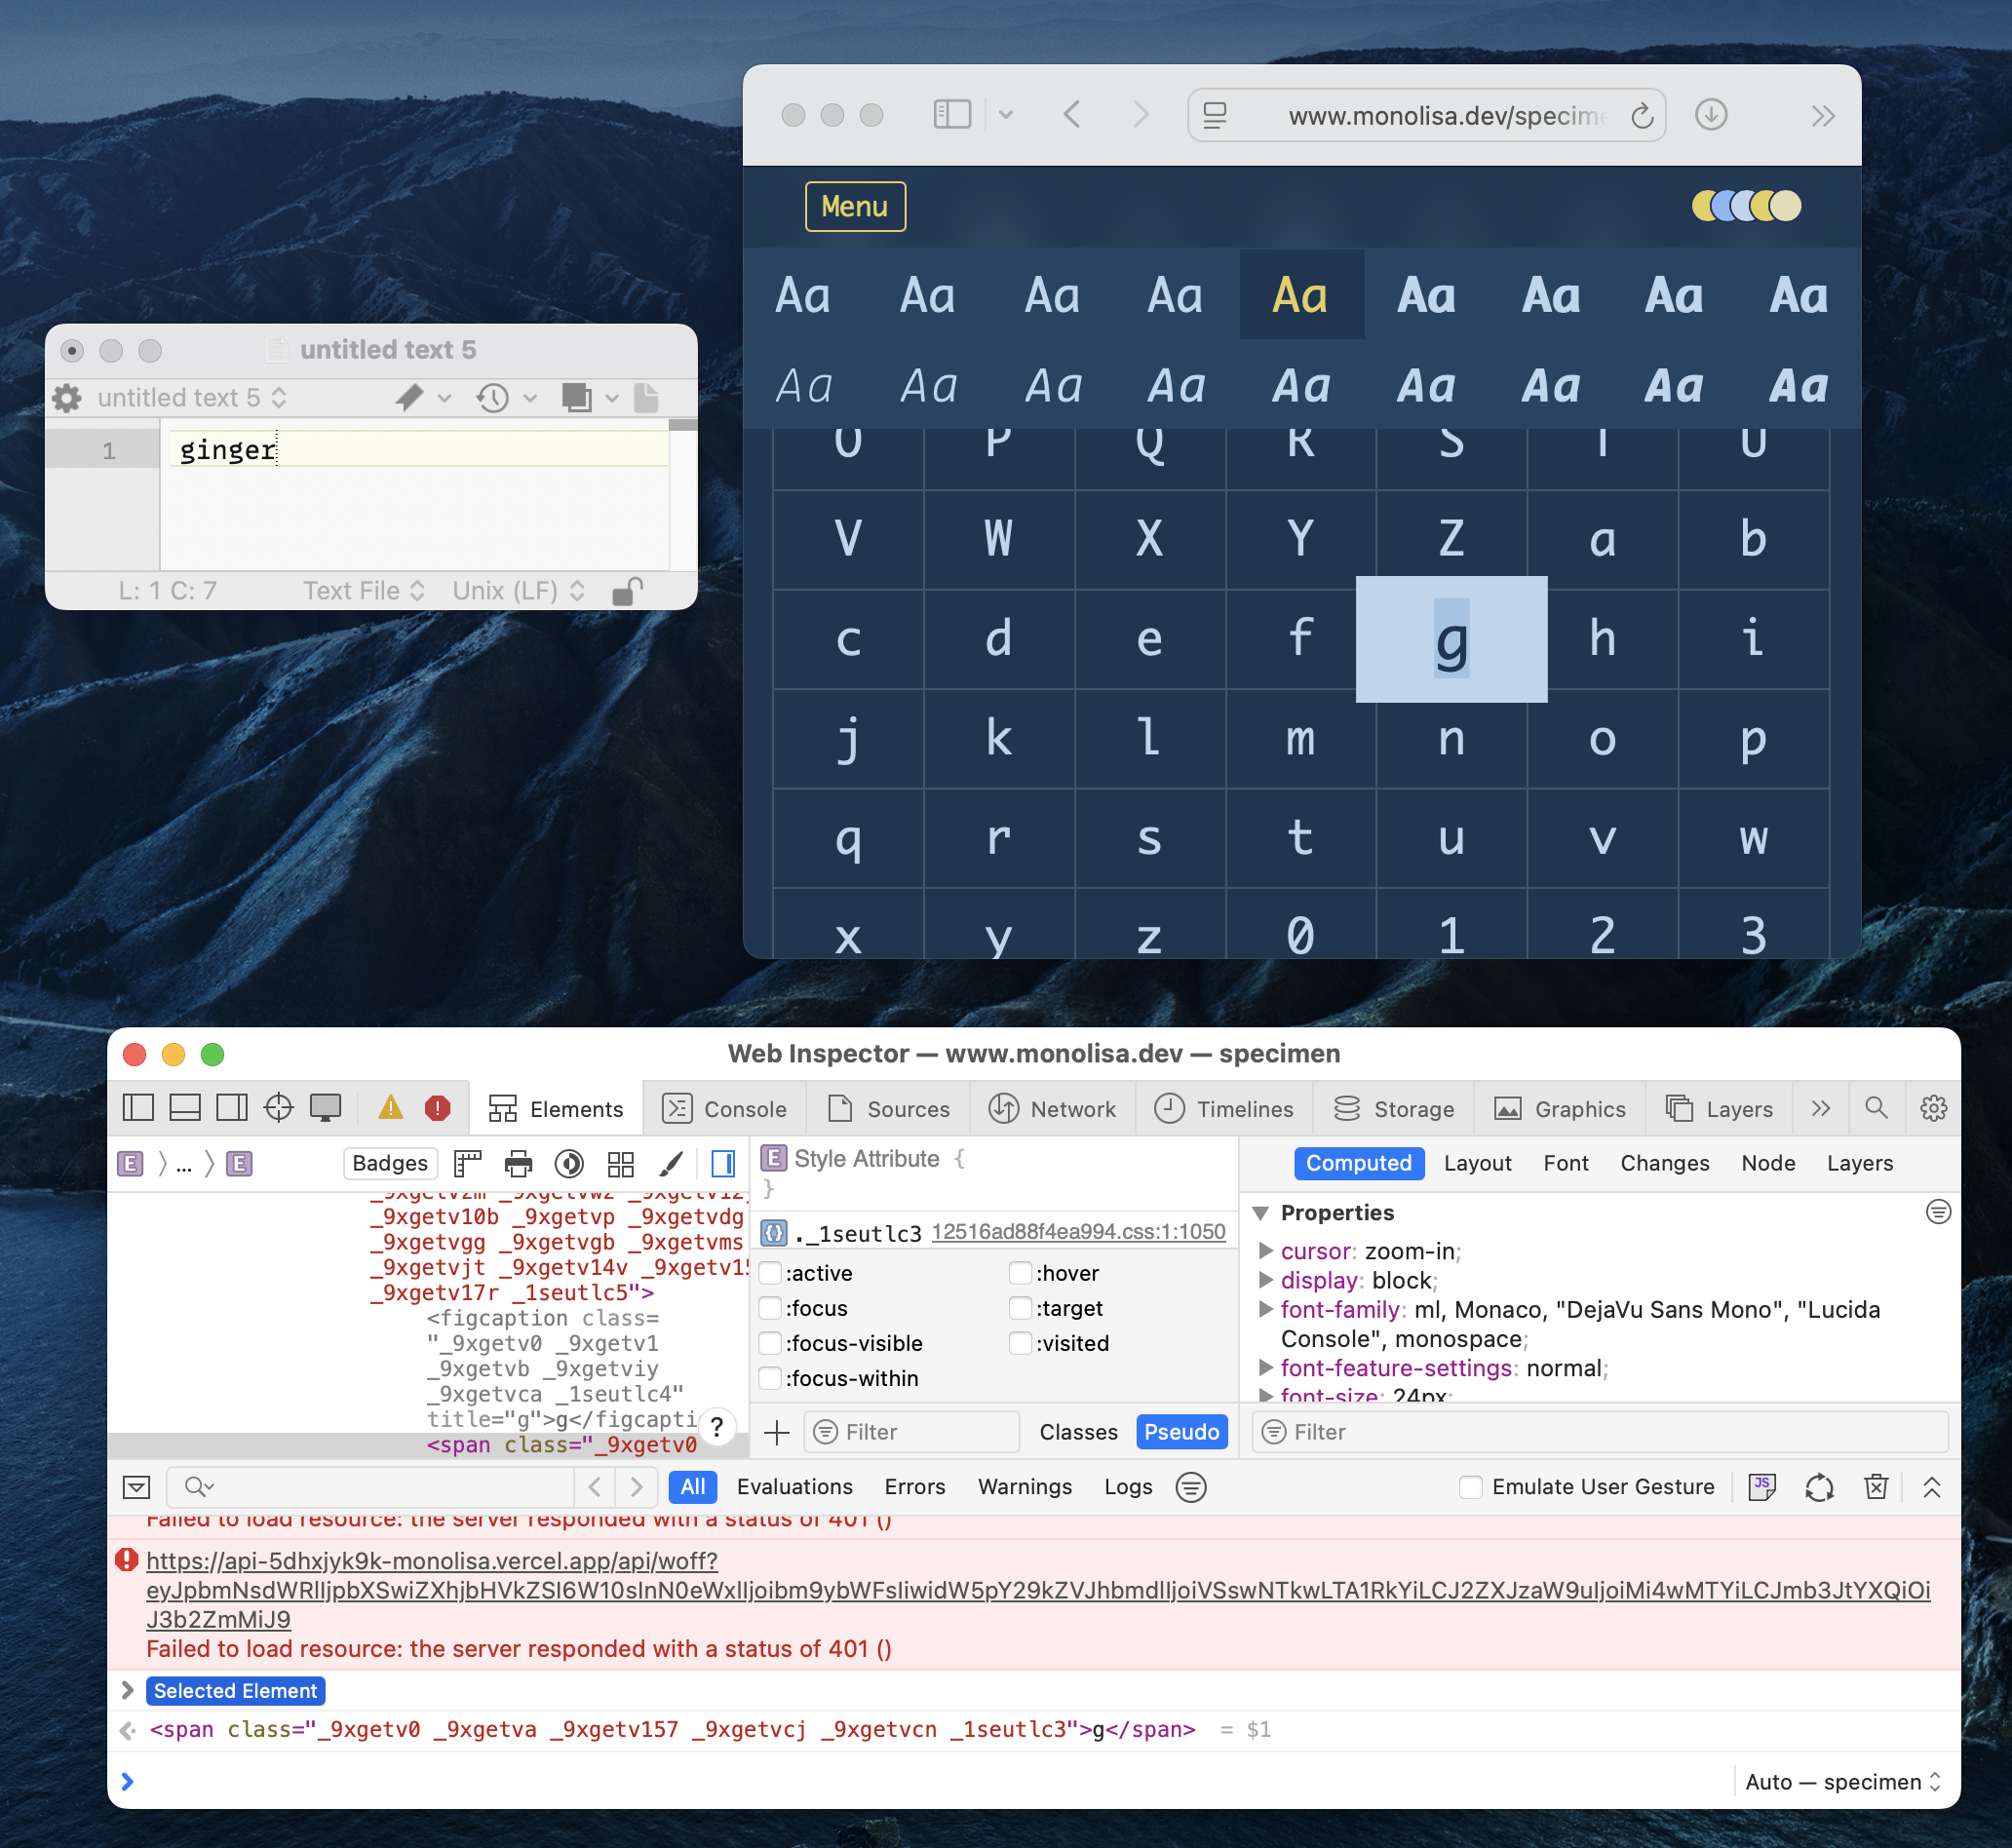Clear the console trash icon
The width and height of the screenshot is (2012, 1848).
(x=1876, y=1487)
